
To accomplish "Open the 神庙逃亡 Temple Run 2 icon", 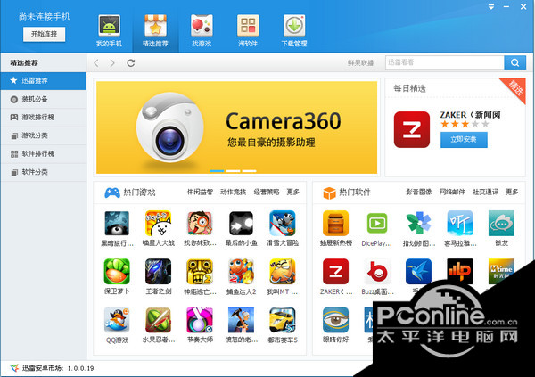I will (x=200, y=272).
